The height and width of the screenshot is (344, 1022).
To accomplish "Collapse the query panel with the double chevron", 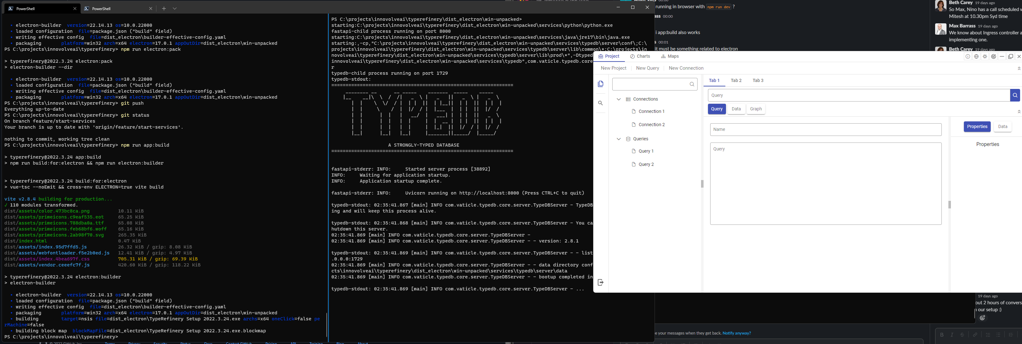I will coord(1019,112).
